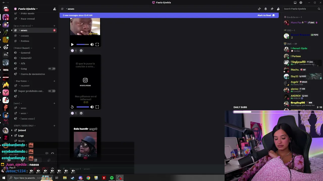The height and width of the screenshot is (181, 323).
Task: Create channel in kick category
Action: click(x=54, y=103)
